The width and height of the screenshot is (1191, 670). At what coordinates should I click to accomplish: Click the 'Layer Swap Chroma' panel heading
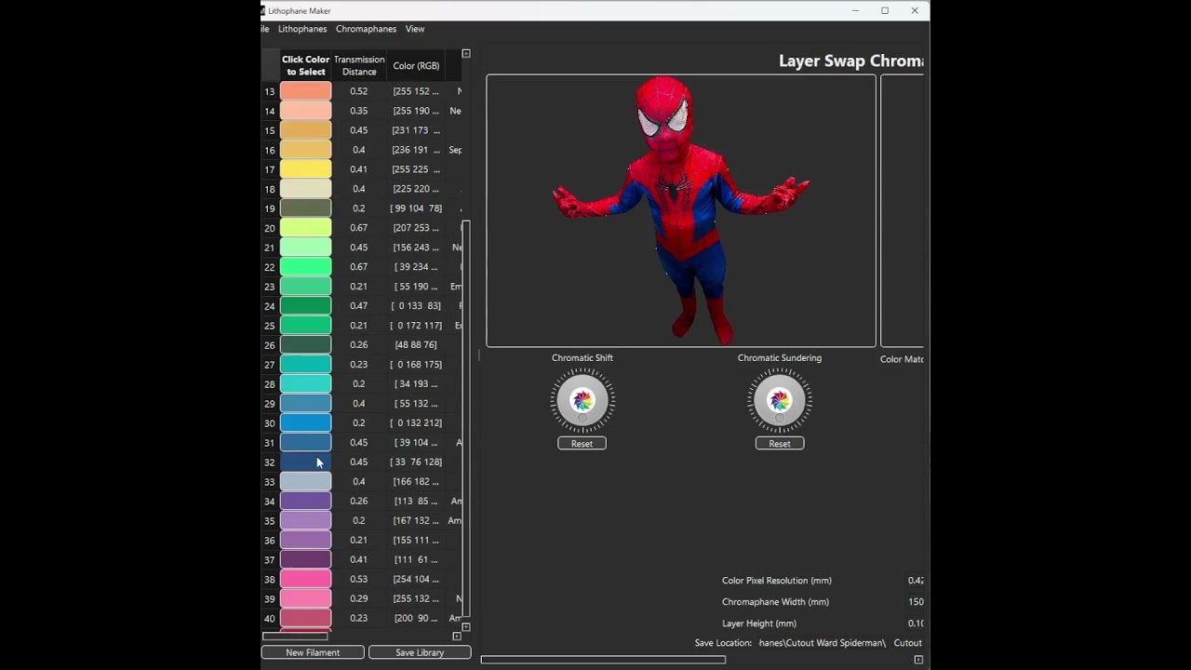click(x=851, y=61)
